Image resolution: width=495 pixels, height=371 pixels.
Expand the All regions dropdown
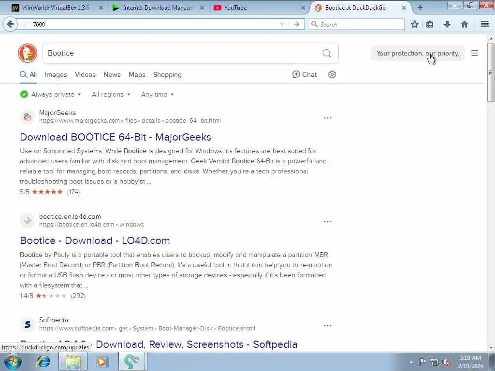111,94
